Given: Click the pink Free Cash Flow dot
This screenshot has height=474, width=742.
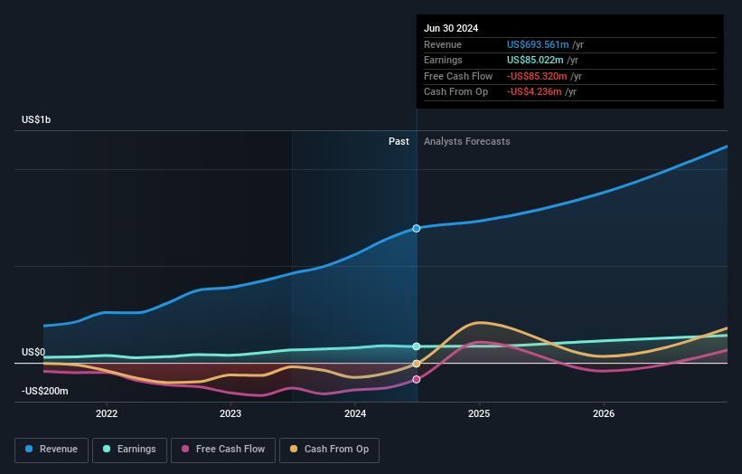Looking at the screenshot, I should [185, 450].
